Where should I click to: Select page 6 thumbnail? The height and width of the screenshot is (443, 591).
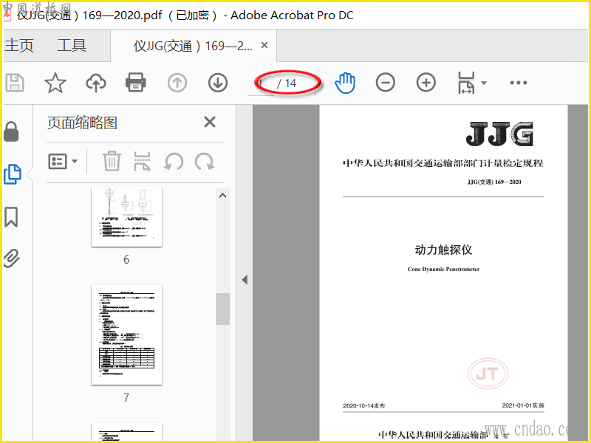click(126, 217)
